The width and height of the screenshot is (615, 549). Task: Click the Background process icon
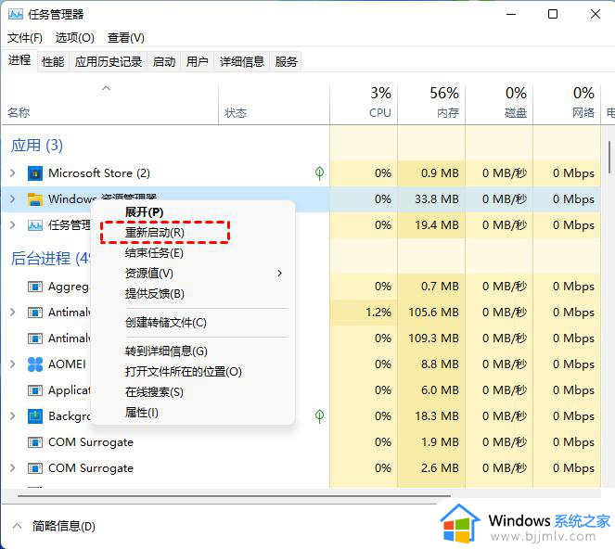point(35,416)
